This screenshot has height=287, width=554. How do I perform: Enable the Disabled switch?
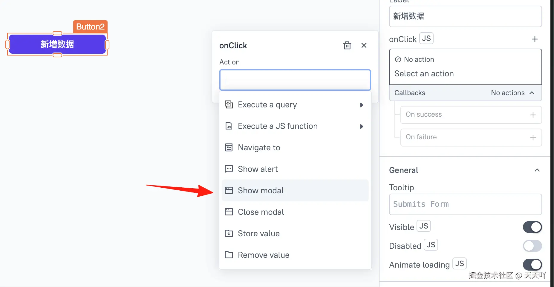click(x=532, y=246)
